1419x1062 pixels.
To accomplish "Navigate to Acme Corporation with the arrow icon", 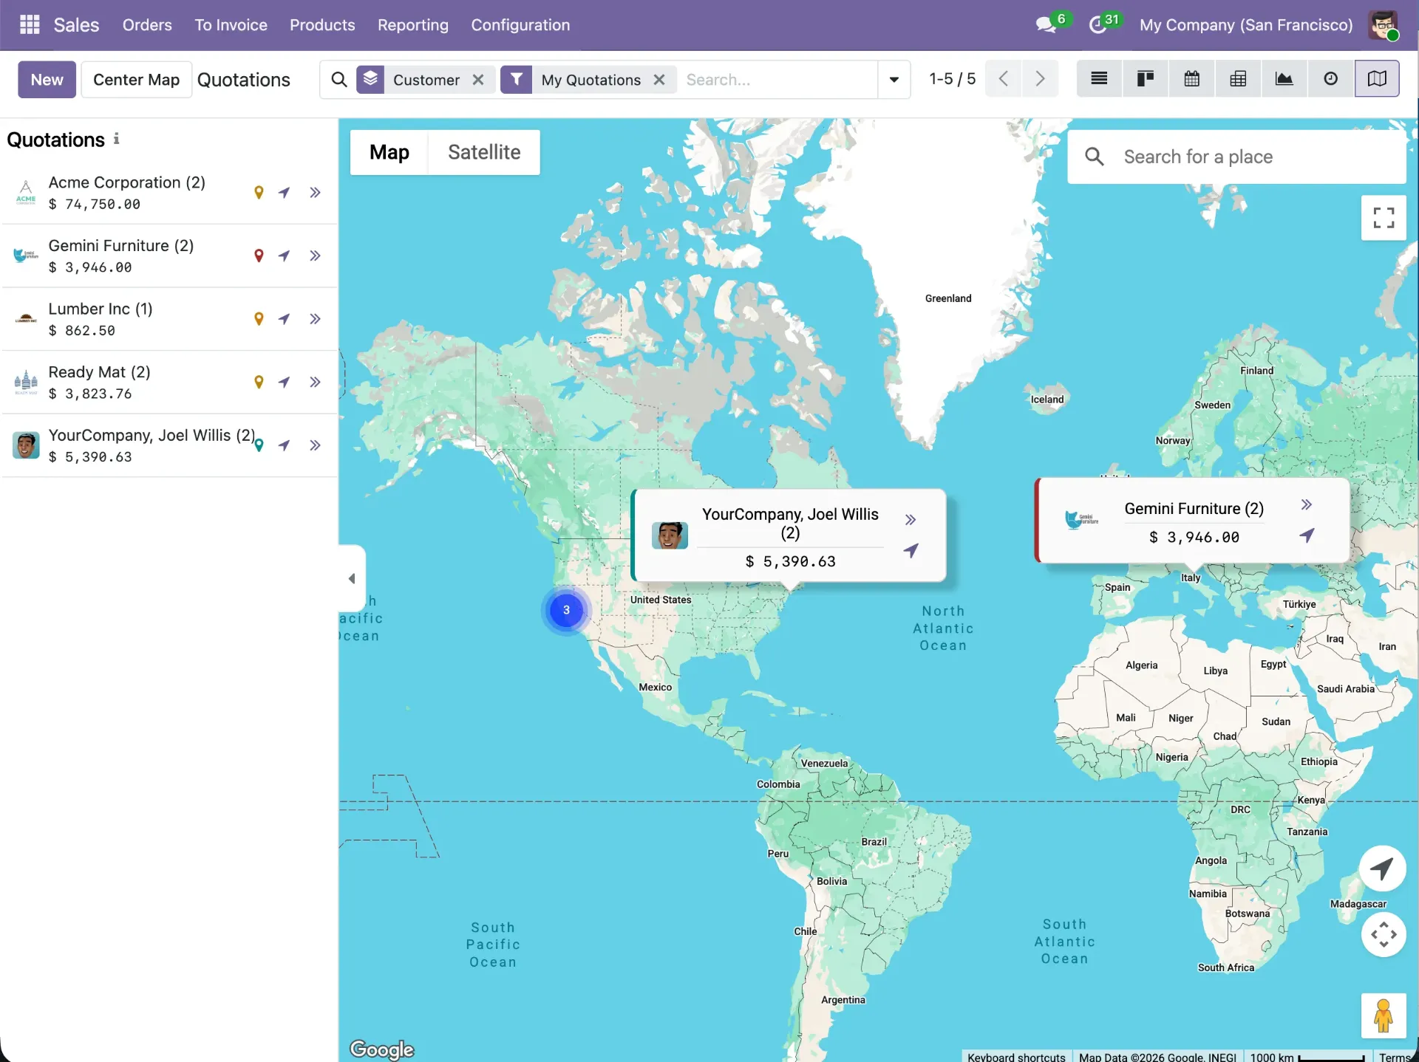I will (x=284, y=193).
